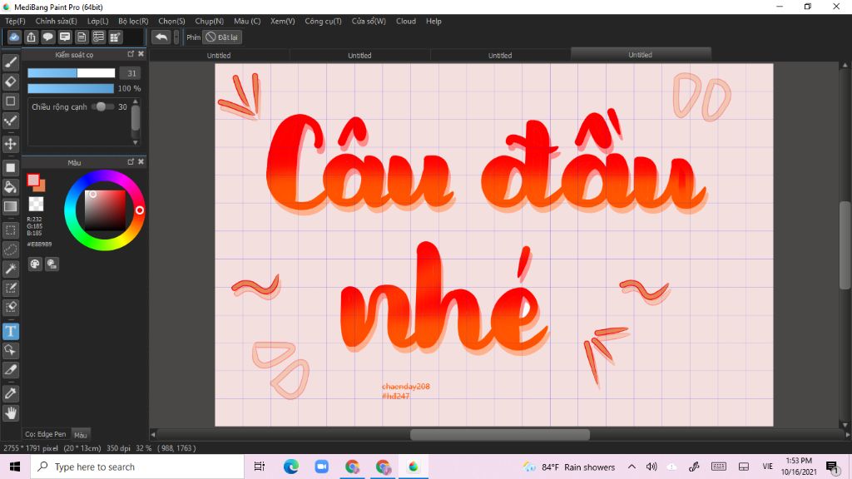Select the Eraser tool
852x479 pixels.
coord(10,82)
